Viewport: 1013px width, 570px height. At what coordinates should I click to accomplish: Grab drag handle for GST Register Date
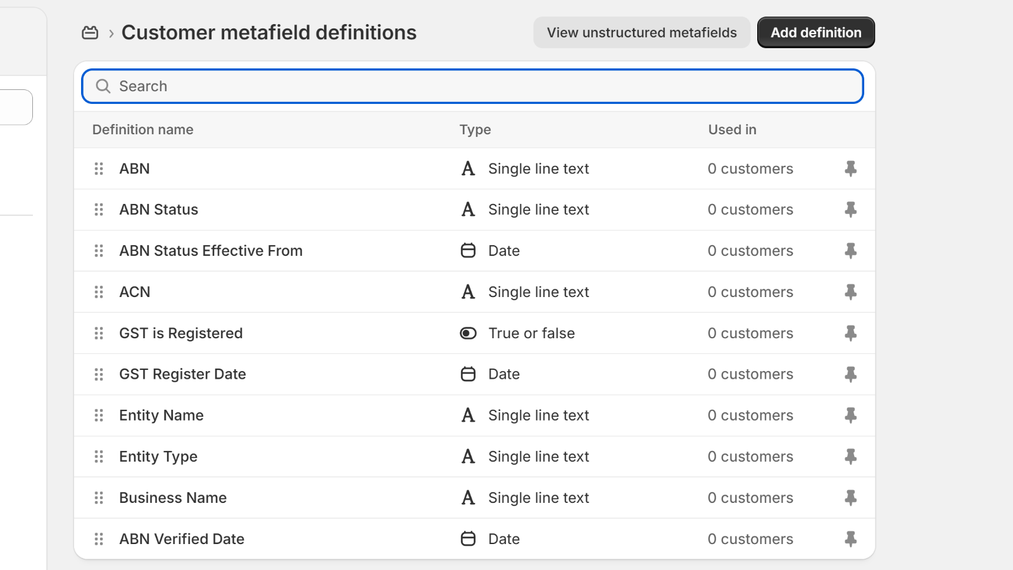[x=99, y=374]
